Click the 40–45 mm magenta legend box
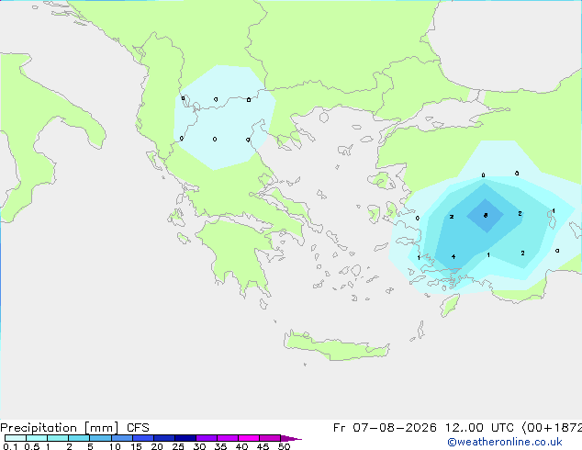Viewport: 582px width, 450px height. [x=249, y=438]
